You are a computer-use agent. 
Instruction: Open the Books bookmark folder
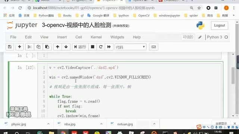pos(65,16)
